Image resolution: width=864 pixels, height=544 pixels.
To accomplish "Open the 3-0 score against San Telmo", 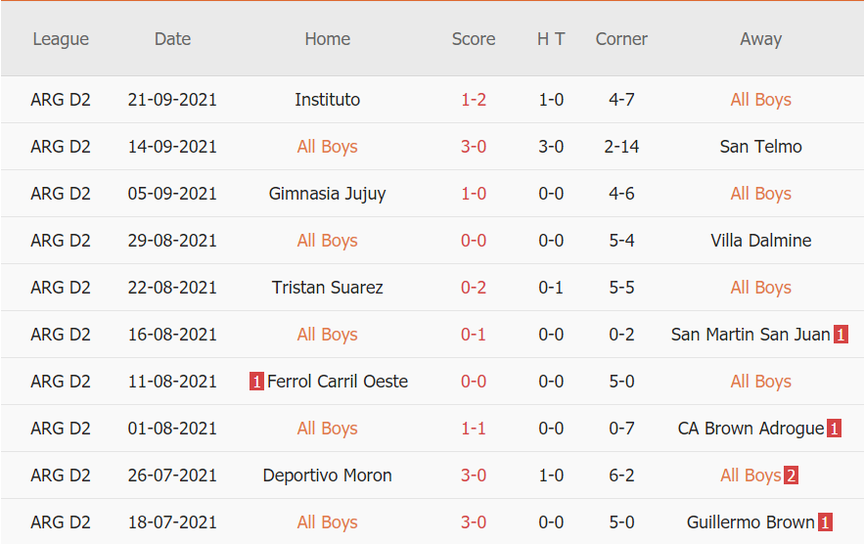I will 474,147.
